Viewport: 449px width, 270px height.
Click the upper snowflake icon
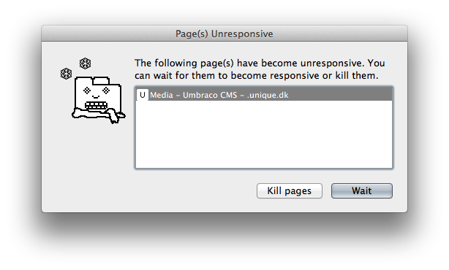85,63
